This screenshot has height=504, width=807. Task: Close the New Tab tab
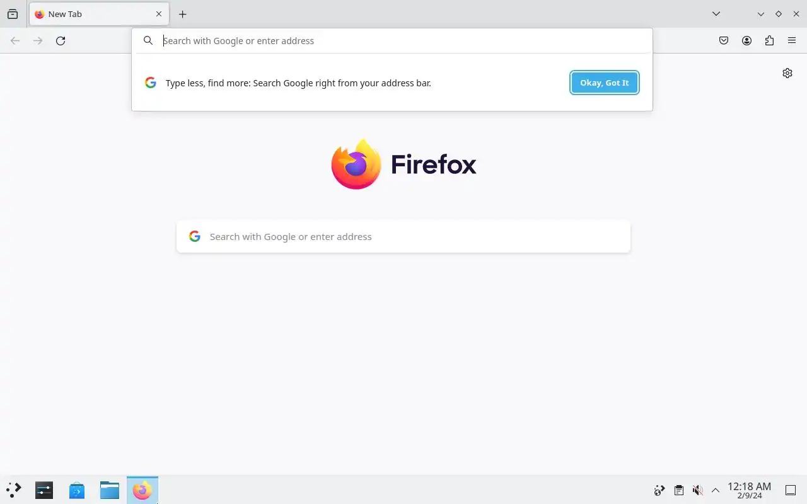(159, 14)
